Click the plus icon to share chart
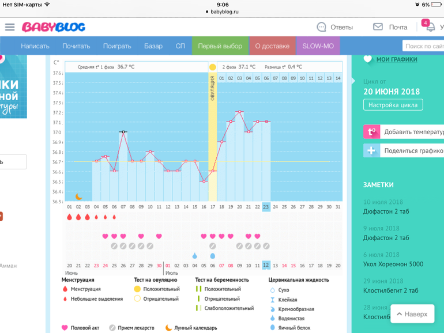 pyautogui.click(x=371, y=150)
